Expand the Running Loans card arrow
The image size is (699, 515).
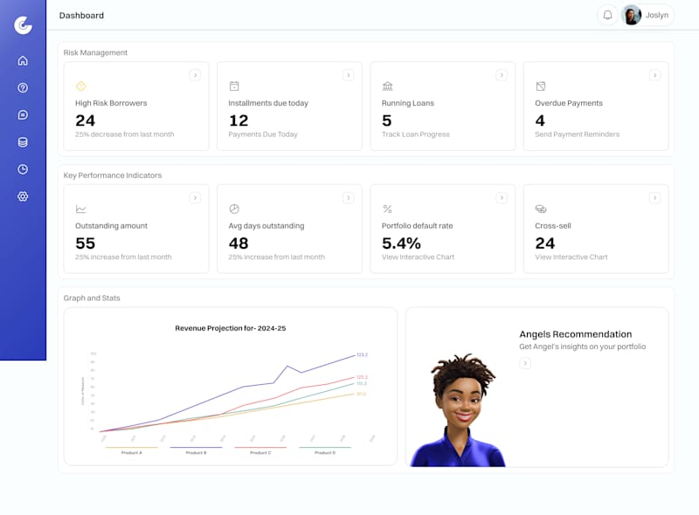[x=502, y=75]
